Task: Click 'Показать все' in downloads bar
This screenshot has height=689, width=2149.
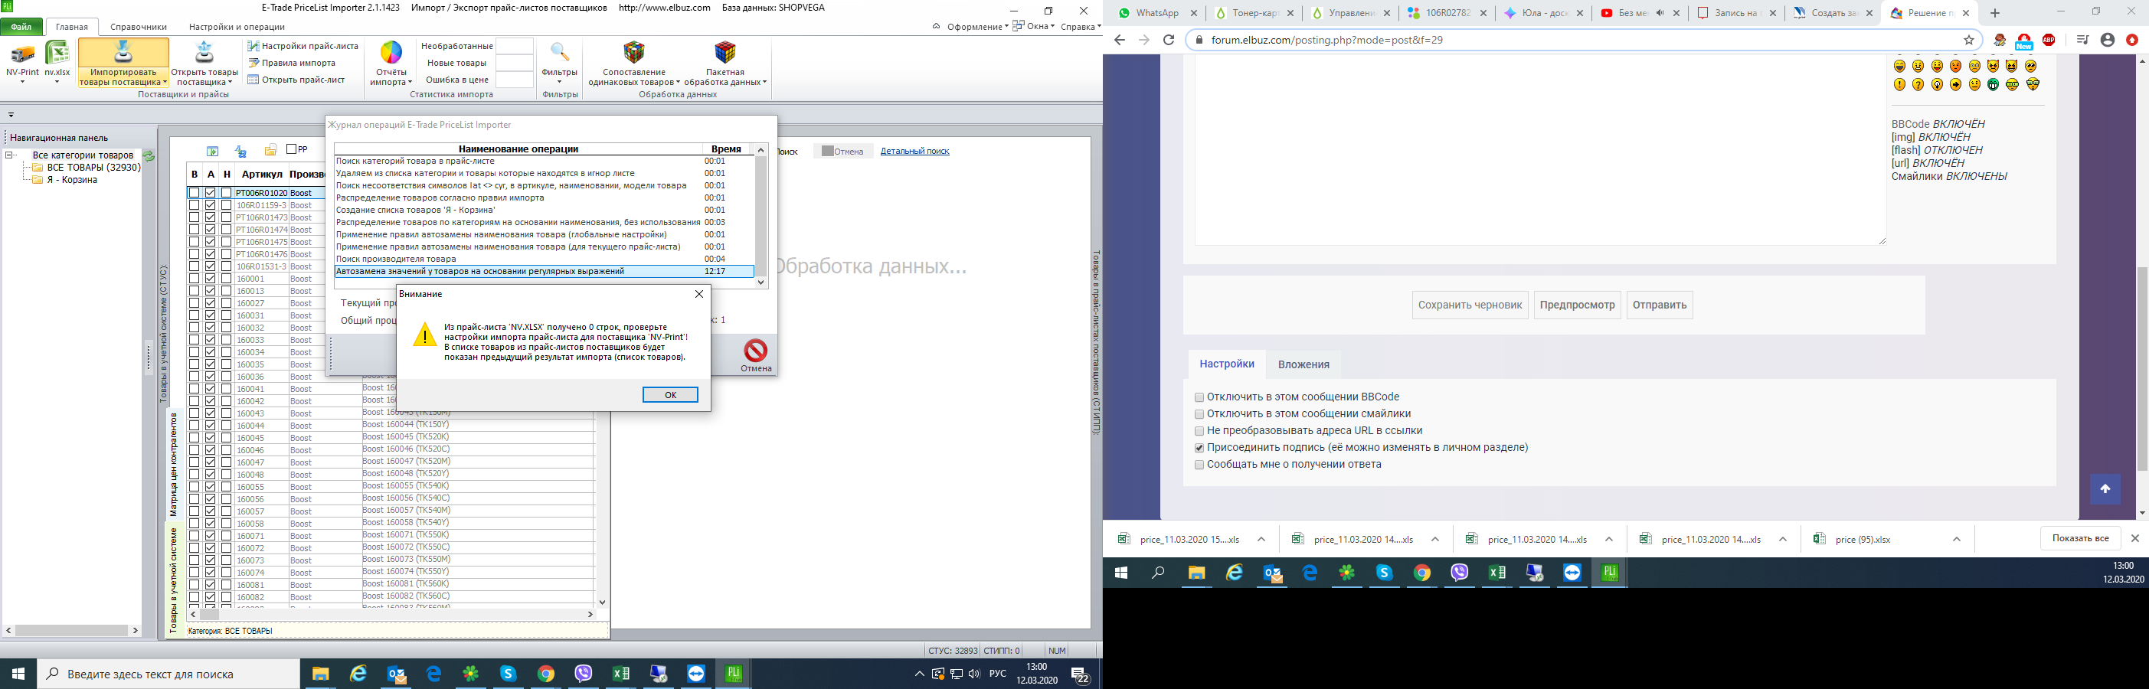Action: click(x=2080, y=539)
